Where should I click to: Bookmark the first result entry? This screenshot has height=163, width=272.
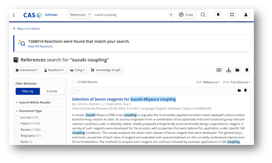click(x=246, y=90)
